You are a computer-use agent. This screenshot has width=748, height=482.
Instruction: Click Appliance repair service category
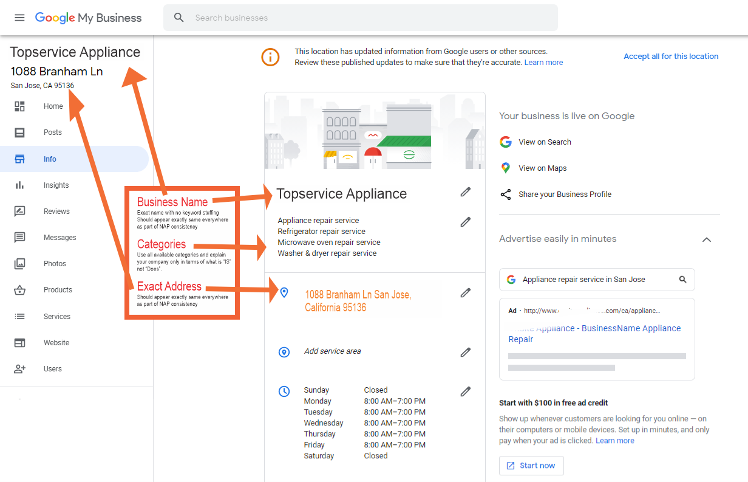[x=318, y=221]
